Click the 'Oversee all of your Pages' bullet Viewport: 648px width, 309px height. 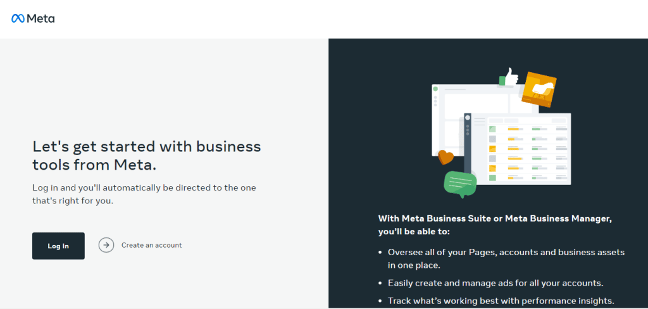[506, 258]
